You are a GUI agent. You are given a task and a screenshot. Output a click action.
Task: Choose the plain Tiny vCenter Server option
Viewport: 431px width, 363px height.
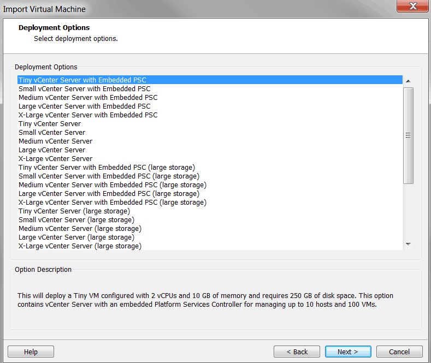[x=50, y=124]
